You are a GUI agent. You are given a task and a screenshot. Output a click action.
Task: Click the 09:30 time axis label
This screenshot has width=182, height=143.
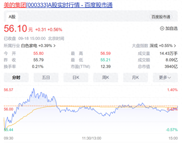click(x=9, y=138)
